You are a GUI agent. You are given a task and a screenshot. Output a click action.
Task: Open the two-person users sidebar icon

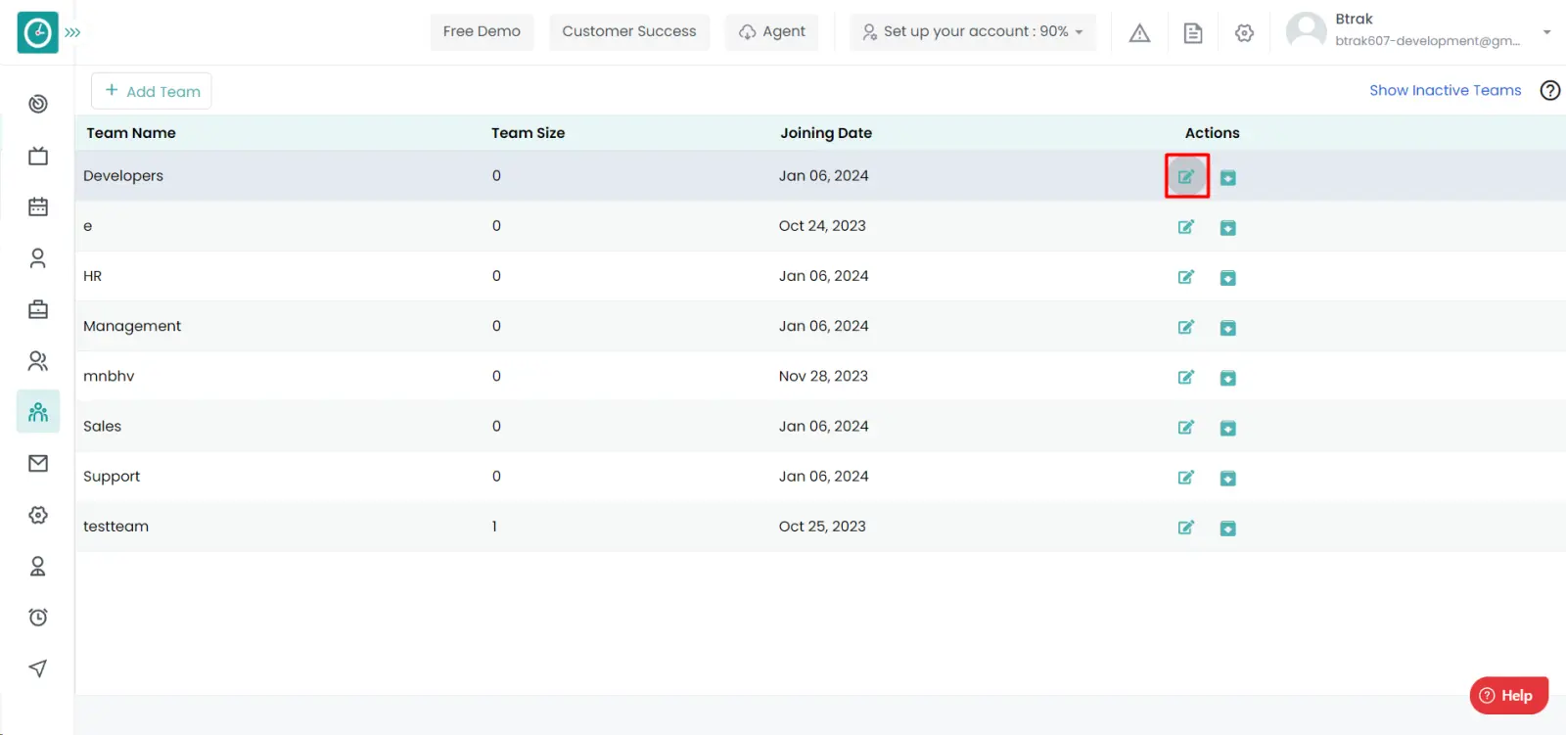tap(38, 361)
